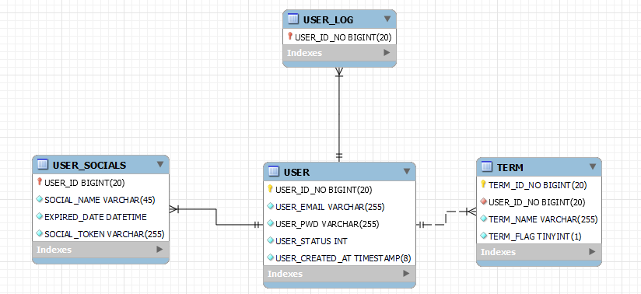Click the red key icon beside USER_ID BIGINT(20)
Screen dimensions: 641x294
pyautogui.click(x=40, y=181)
